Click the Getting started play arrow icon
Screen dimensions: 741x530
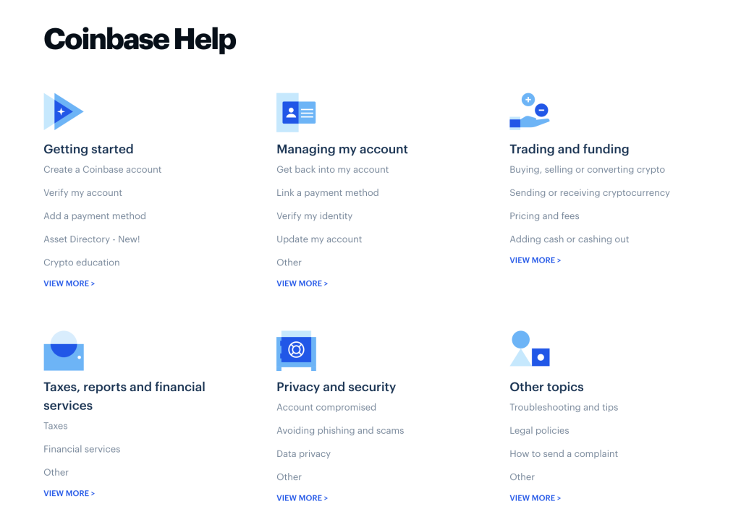tap(64, 111)
